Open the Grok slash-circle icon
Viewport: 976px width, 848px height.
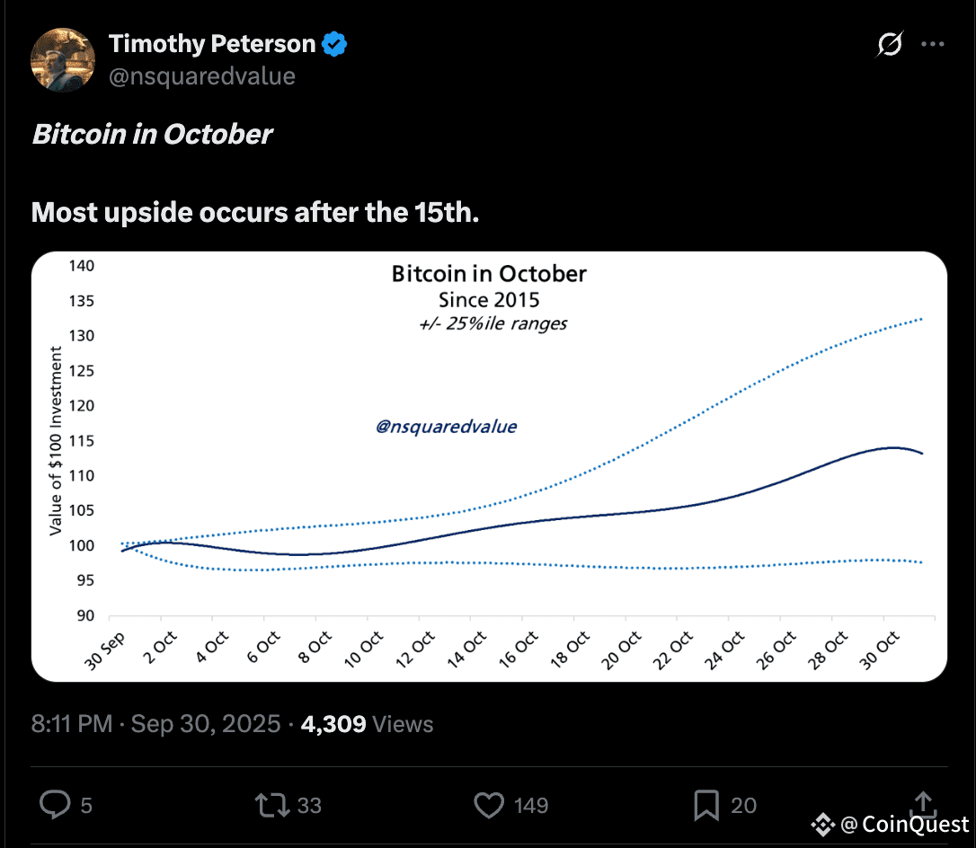890,44
